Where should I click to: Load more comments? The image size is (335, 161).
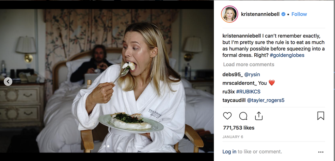(x=249, y=64)
